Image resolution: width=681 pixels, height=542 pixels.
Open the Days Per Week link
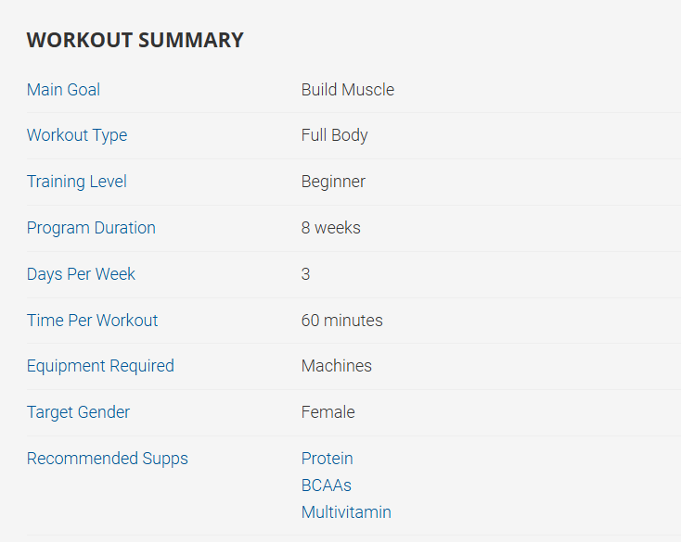[81, 274]
